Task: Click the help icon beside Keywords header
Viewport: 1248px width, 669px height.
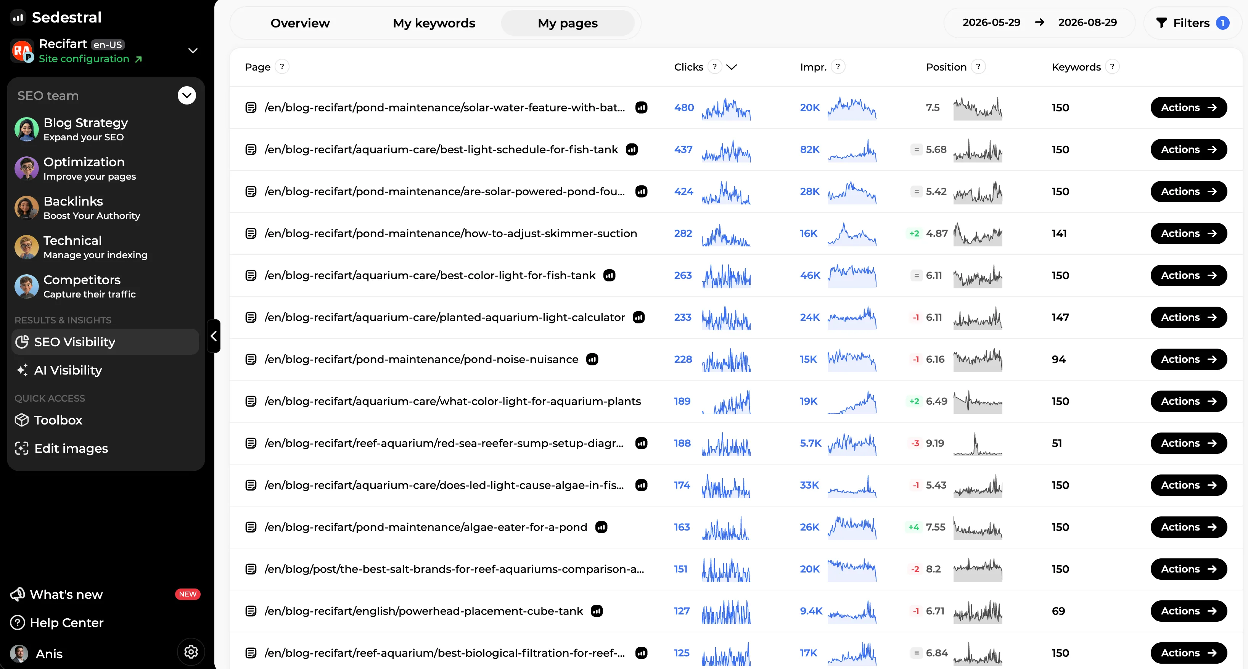Action: (1112, 66)
